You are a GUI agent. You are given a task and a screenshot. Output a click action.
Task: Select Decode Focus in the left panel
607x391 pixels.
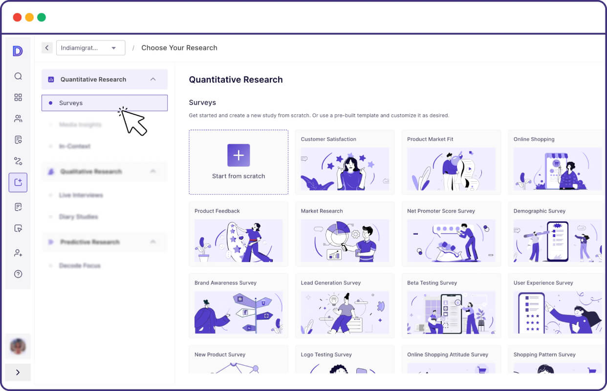click(80, 265)
